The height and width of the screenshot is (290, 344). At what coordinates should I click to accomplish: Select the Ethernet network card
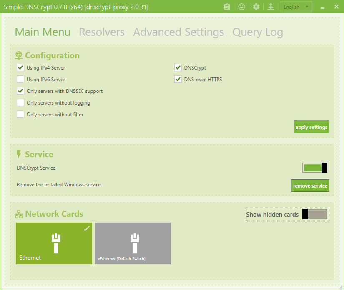point(54,243)
